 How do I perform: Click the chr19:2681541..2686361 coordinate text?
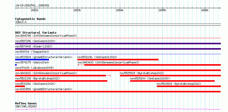click(32, 6)
